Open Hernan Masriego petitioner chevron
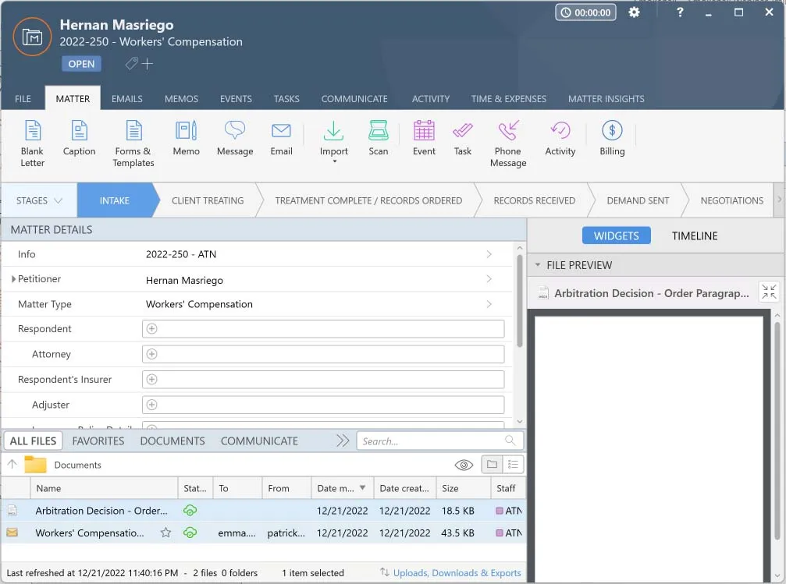 (x=489, y=279)
